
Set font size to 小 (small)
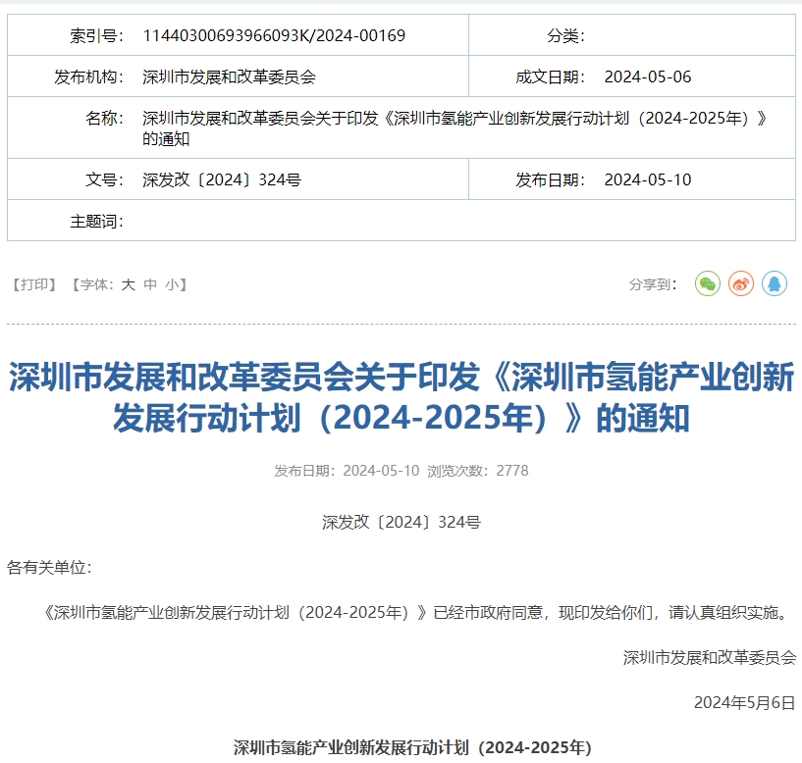pyautogui.click(x=172, y=284)
